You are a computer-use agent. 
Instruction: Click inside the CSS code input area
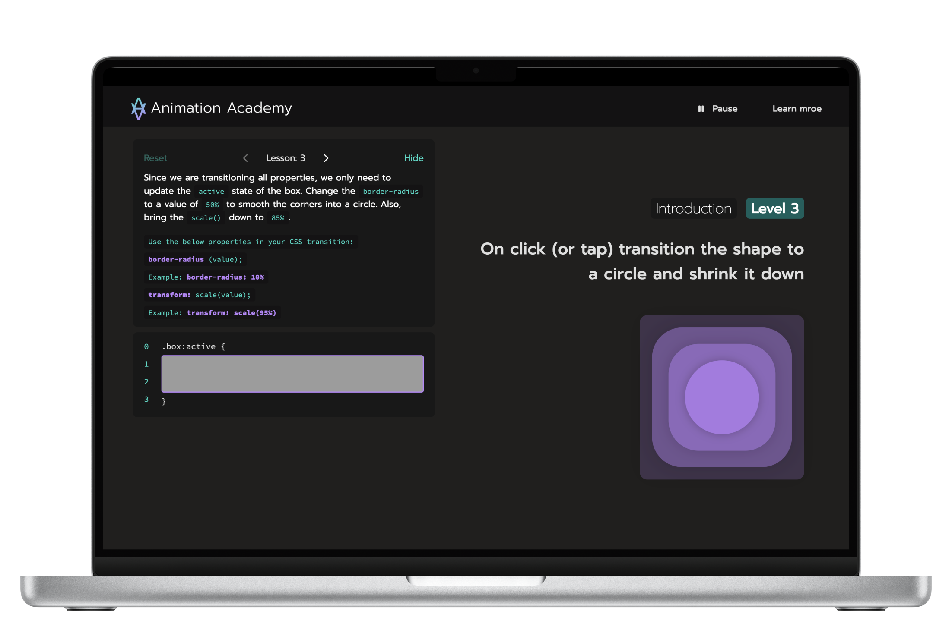[292, 374]
